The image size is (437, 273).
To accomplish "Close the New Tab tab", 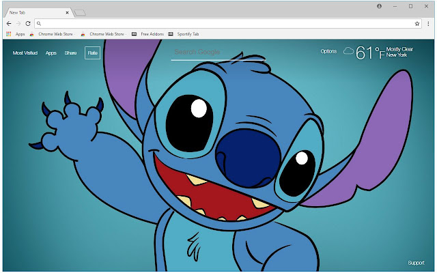I will (x=67, y=12).
